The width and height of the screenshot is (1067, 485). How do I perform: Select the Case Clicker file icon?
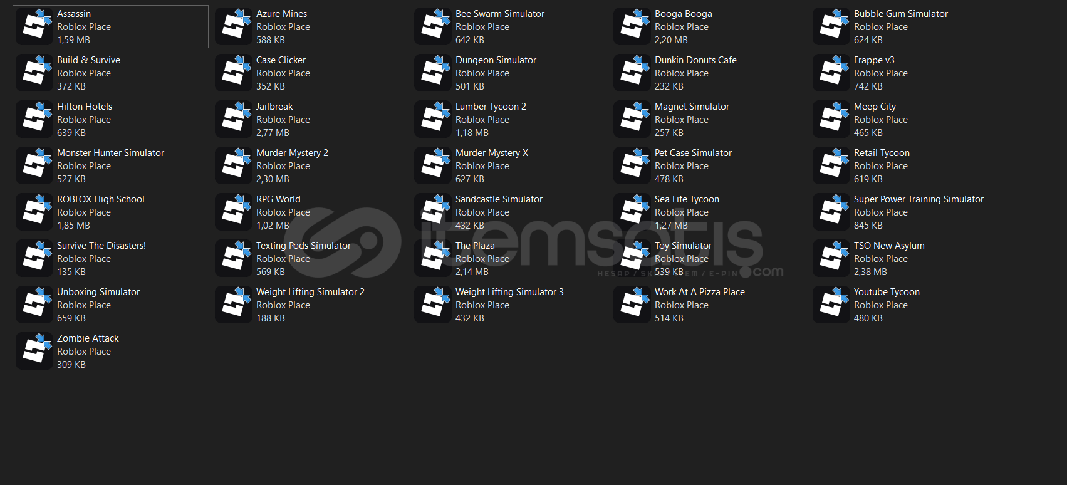tap(234, 73)
